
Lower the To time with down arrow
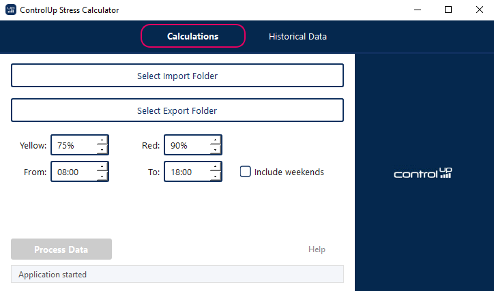[215, 177]
